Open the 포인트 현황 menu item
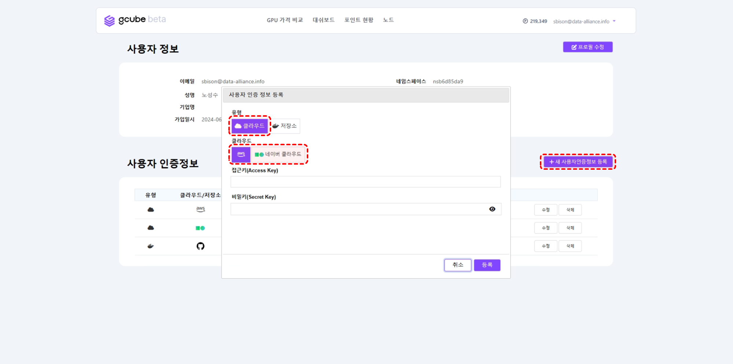The width and height of the screenshot is (733, 364). pos(359,20)
